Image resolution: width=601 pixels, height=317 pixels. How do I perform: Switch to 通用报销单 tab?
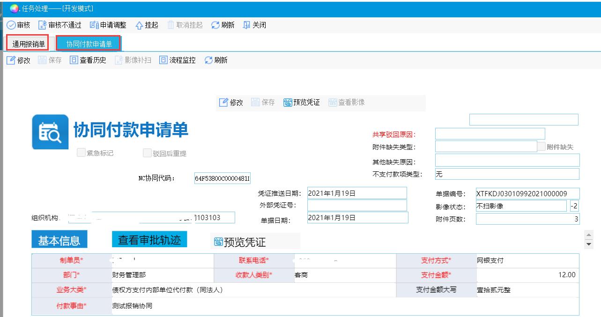[x=29, y=44]
